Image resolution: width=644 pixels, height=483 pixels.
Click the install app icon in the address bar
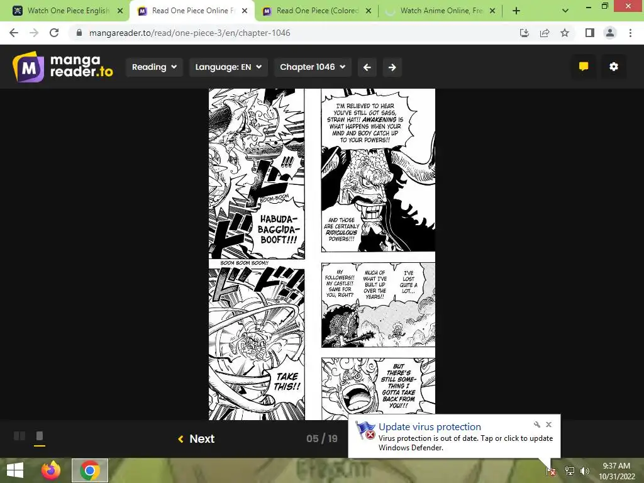(525, 33)
